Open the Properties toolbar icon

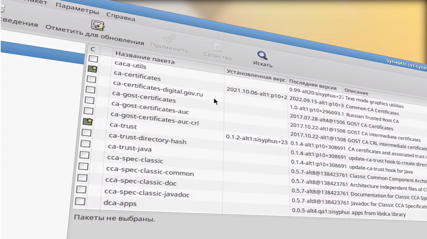(x=218, y=48)
